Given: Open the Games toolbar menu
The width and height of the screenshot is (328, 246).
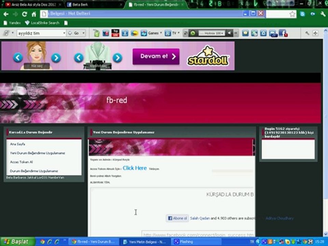Looking at the screenshot, I should pos(151,33).
